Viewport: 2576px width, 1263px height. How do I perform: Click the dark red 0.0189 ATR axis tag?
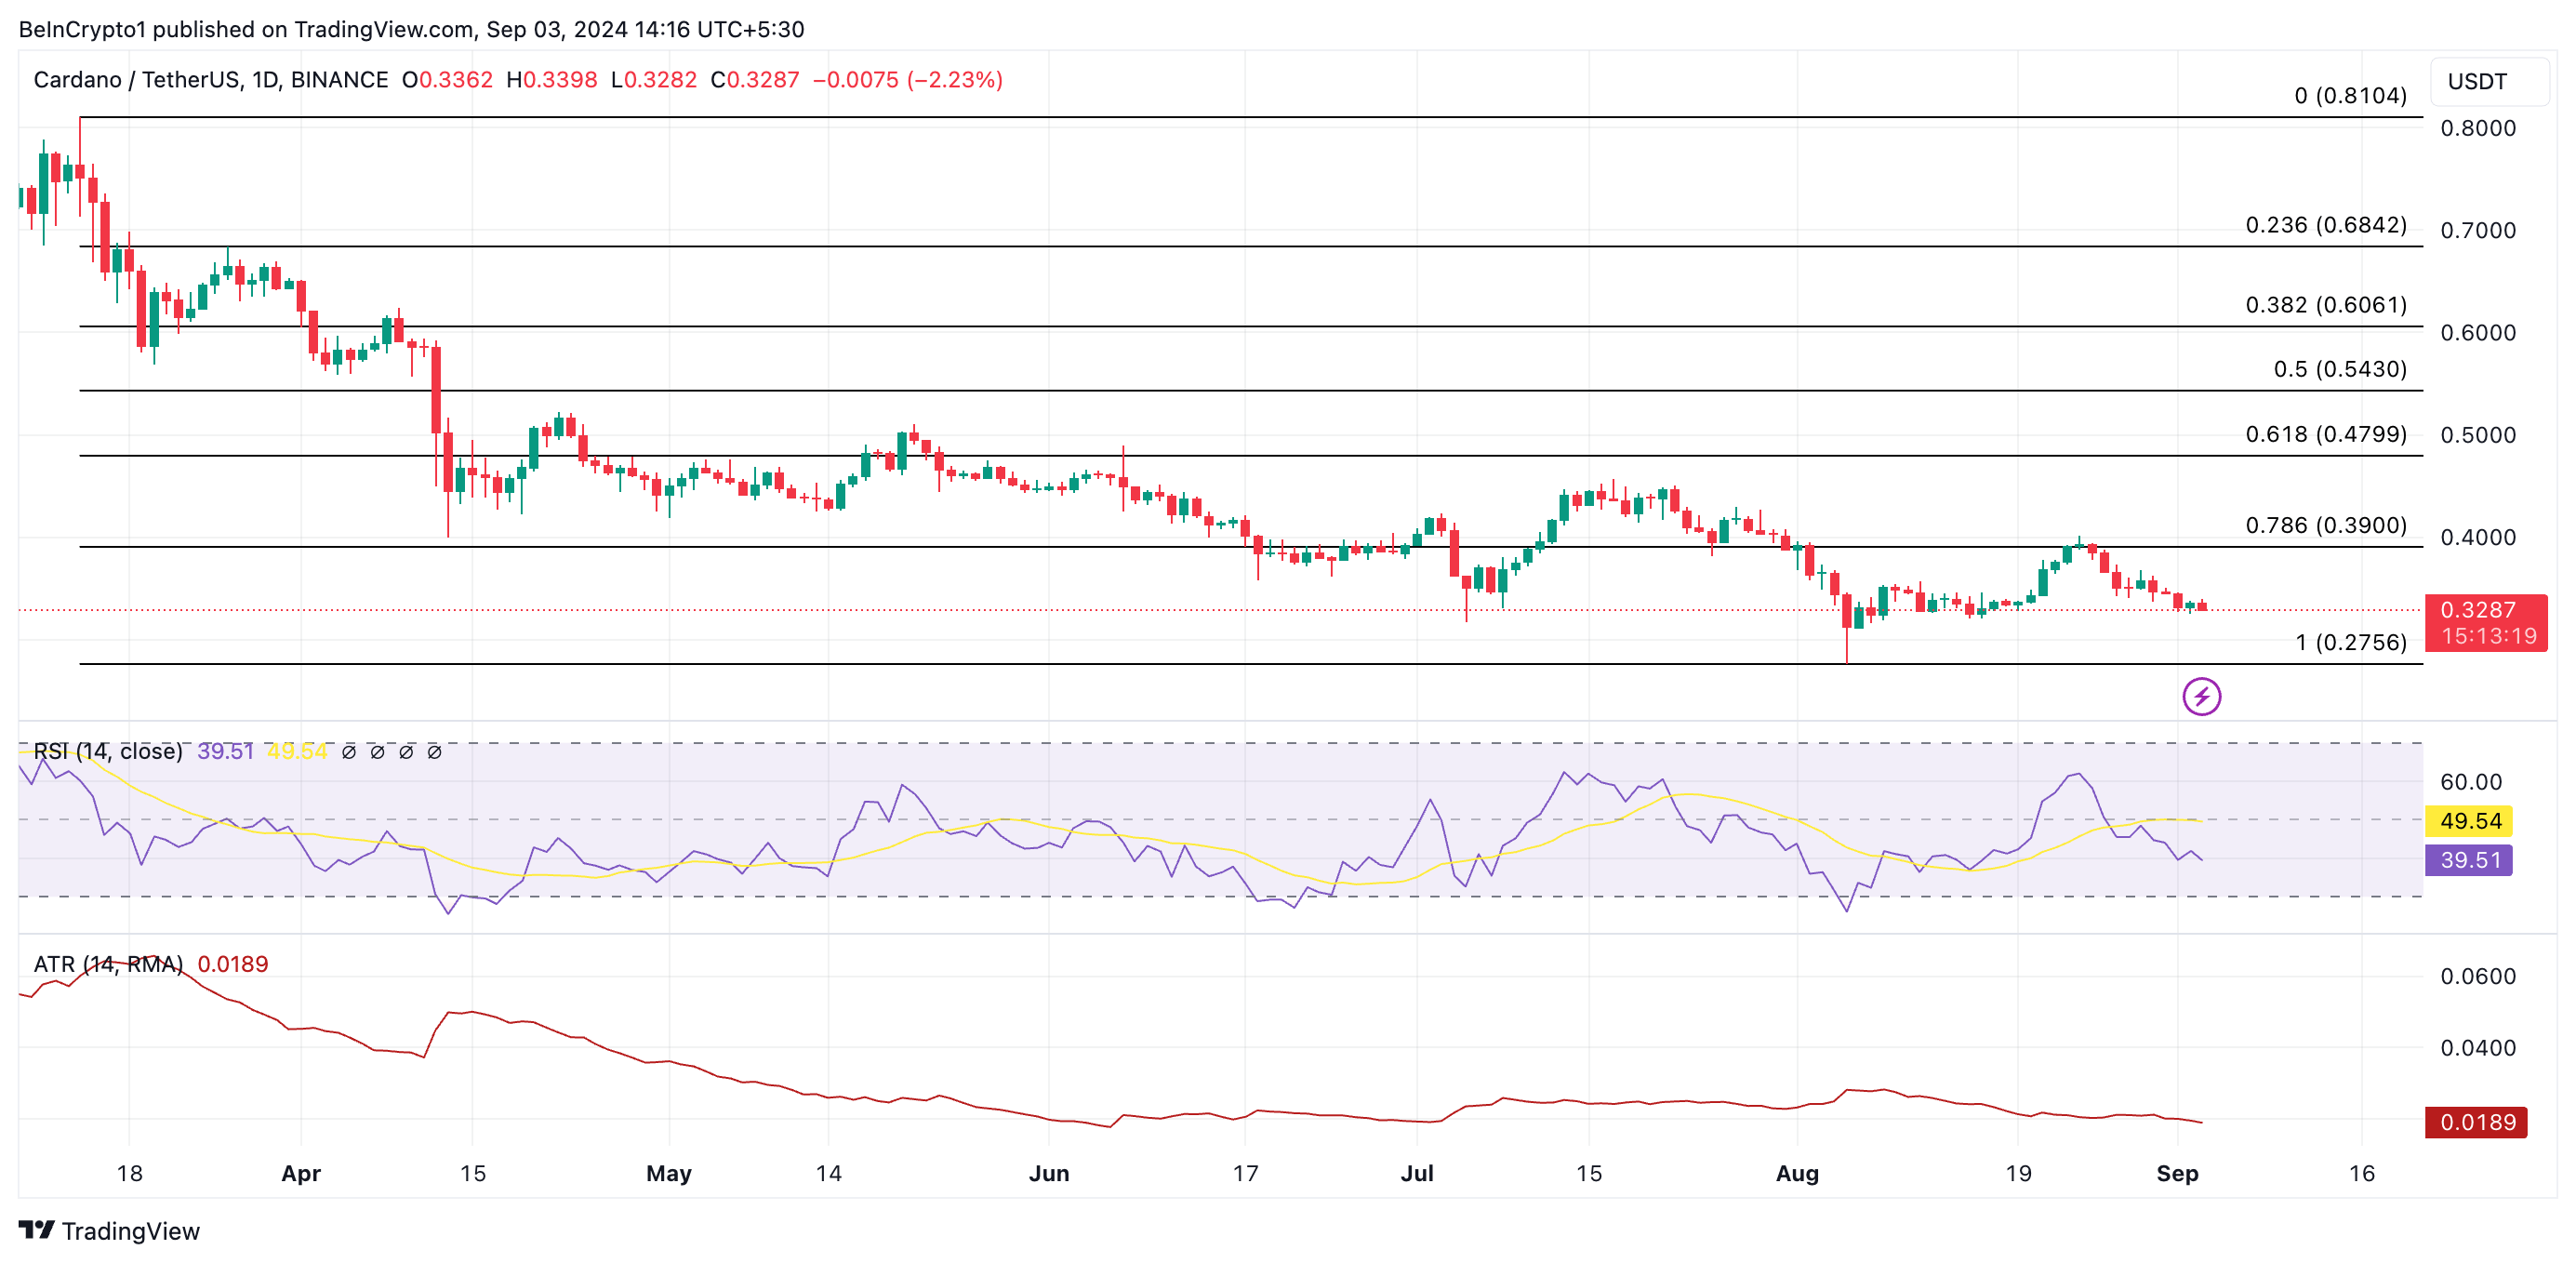tap(2476, 1122)
